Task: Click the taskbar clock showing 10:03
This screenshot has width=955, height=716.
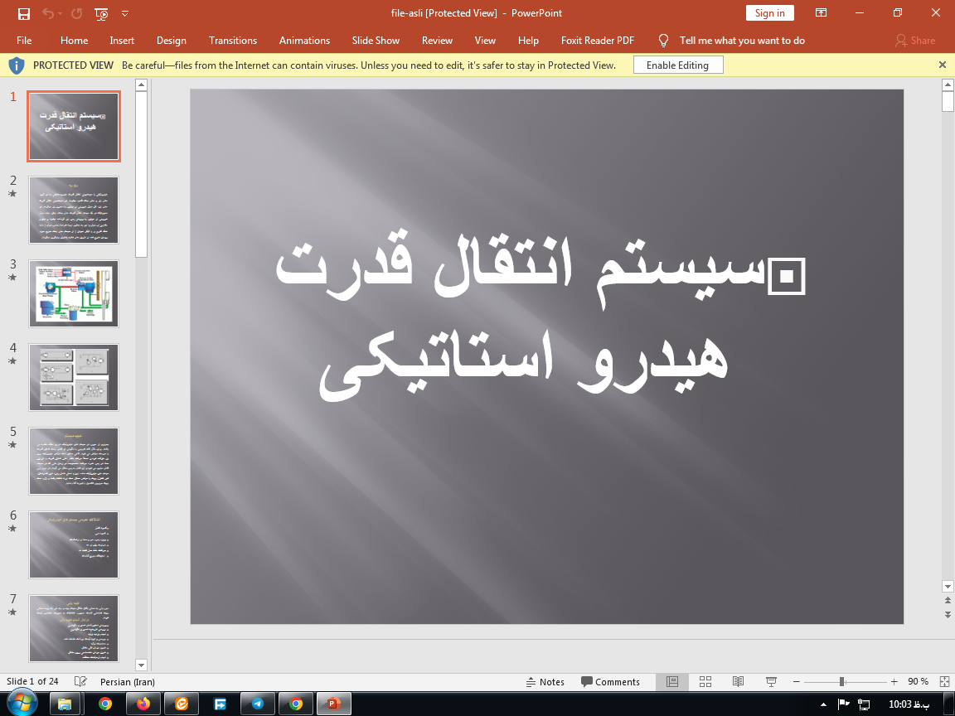Action: pos(909,704)
